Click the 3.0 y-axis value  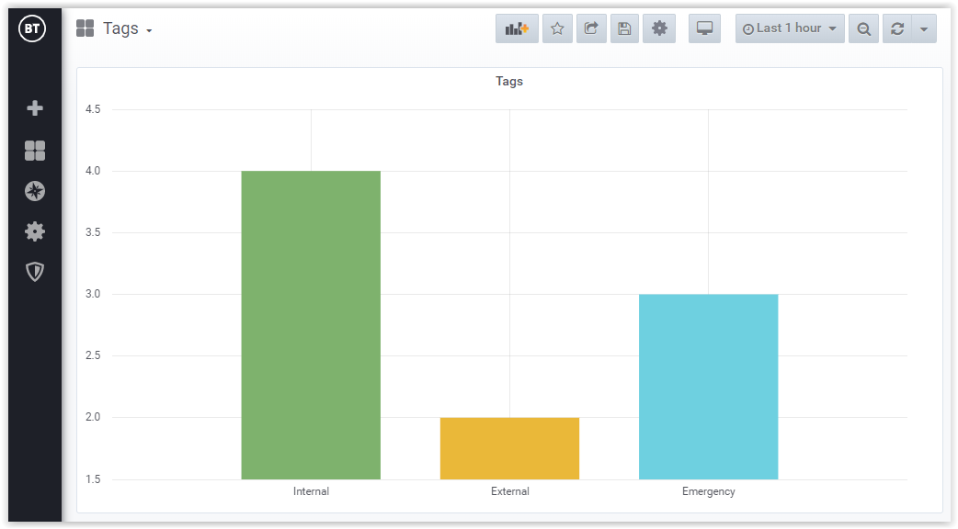[93, 294]
